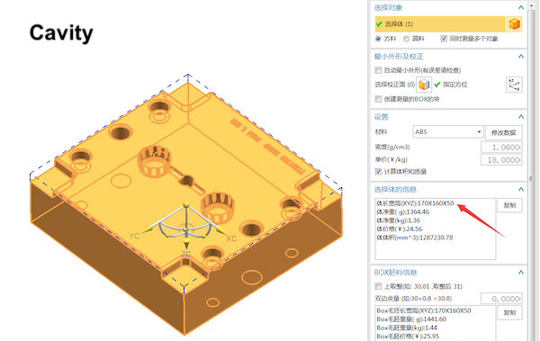Click the Cavity title text
The image size is (540, 341).
(61, 33)
